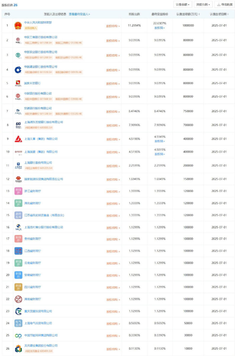Click the 上海电气投资 teal icon
The width and height of the screenshot is (235, 356).
(18, 323)
